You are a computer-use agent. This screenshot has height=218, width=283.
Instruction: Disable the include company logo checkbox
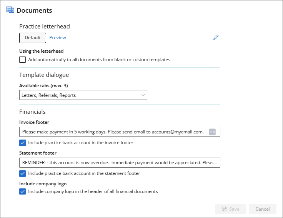(23, 191)
